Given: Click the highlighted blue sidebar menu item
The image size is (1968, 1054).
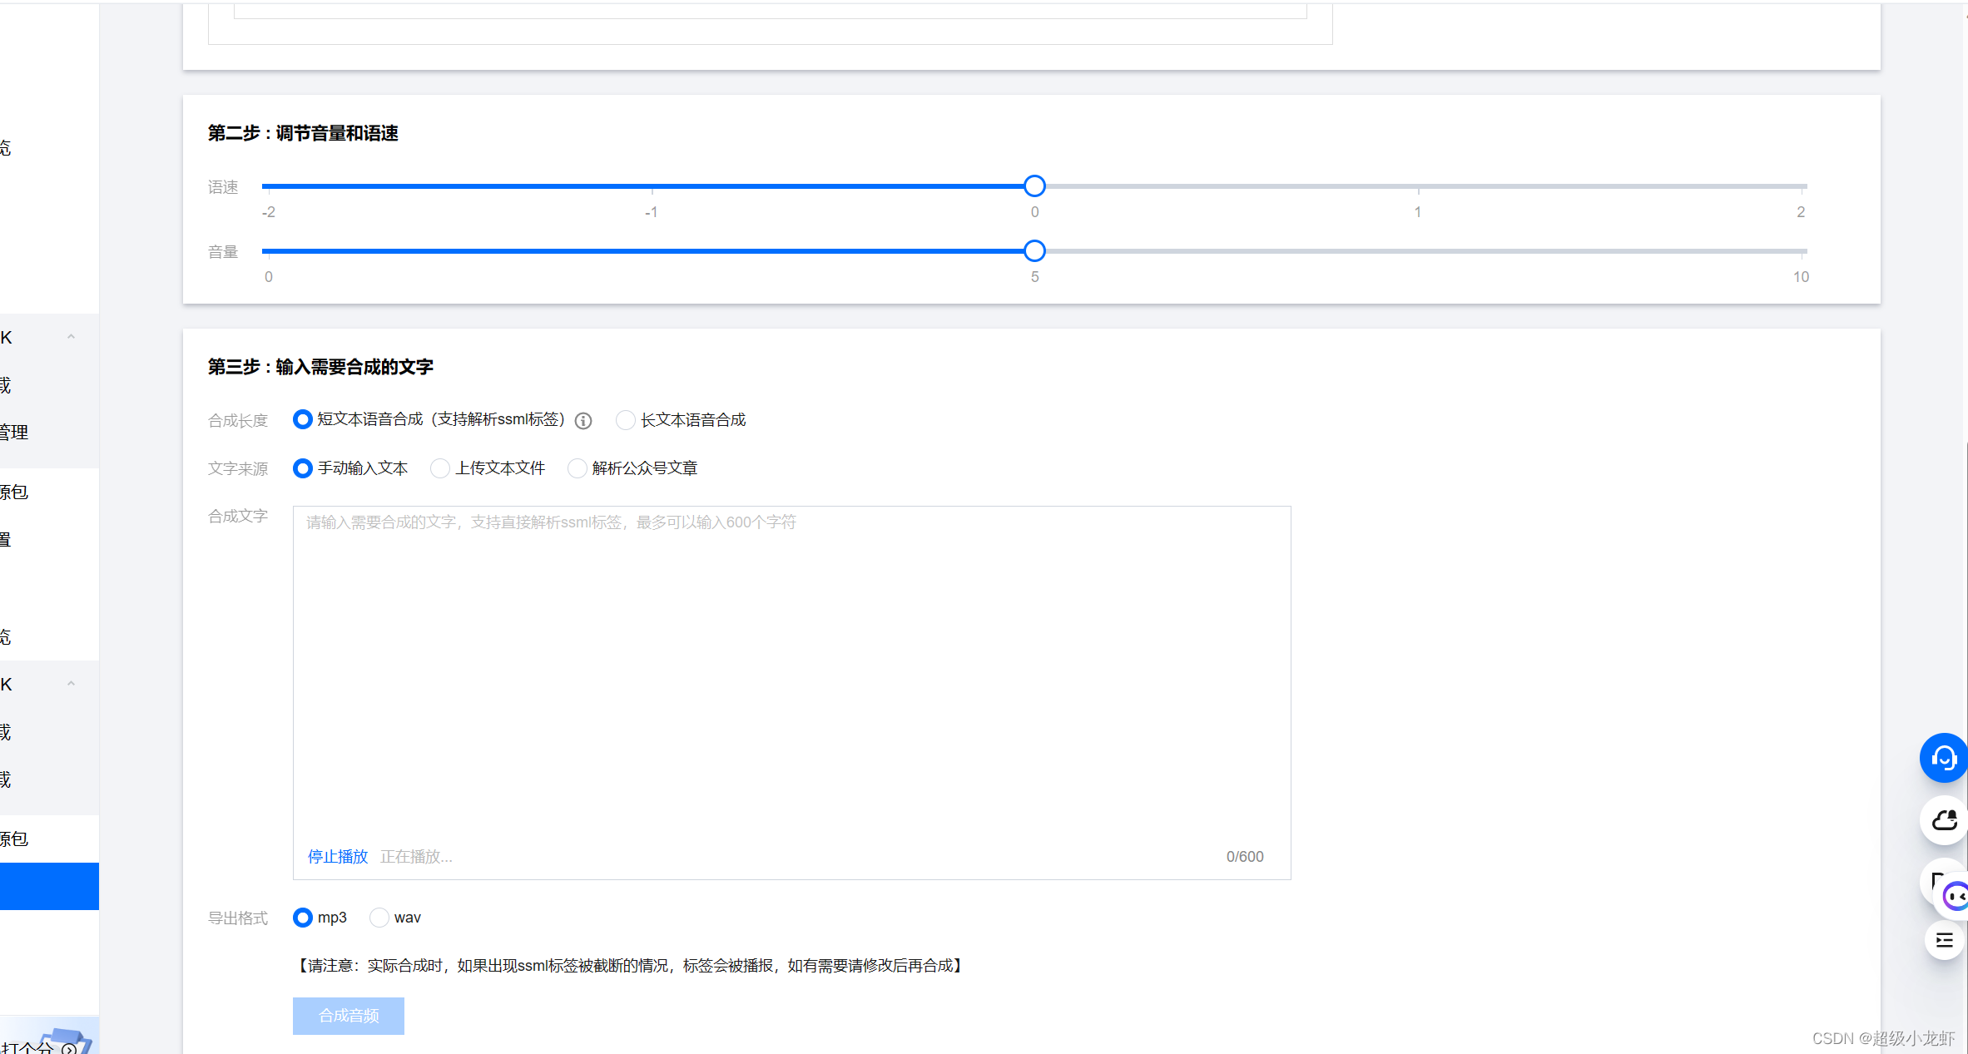Looking at the screenshot, I should pos(49,886).
